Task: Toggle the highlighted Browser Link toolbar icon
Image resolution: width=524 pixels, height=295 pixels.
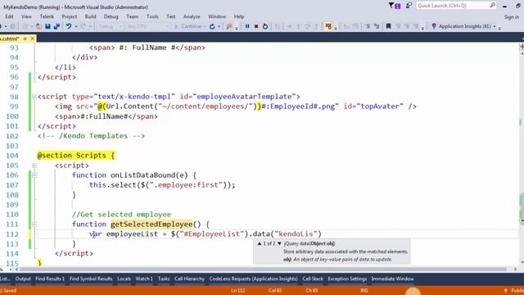Action: click(328, 26)
